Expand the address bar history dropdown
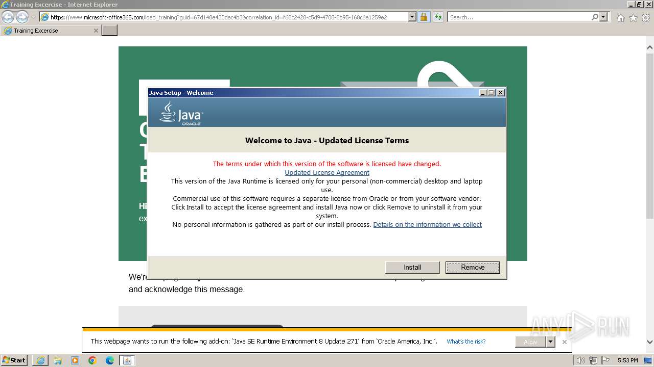Screen dimensions: 654x367 pos(412,17)
